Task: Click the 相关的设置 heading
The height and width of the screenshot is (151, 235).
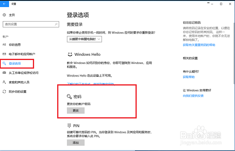Action: (190, 58)
